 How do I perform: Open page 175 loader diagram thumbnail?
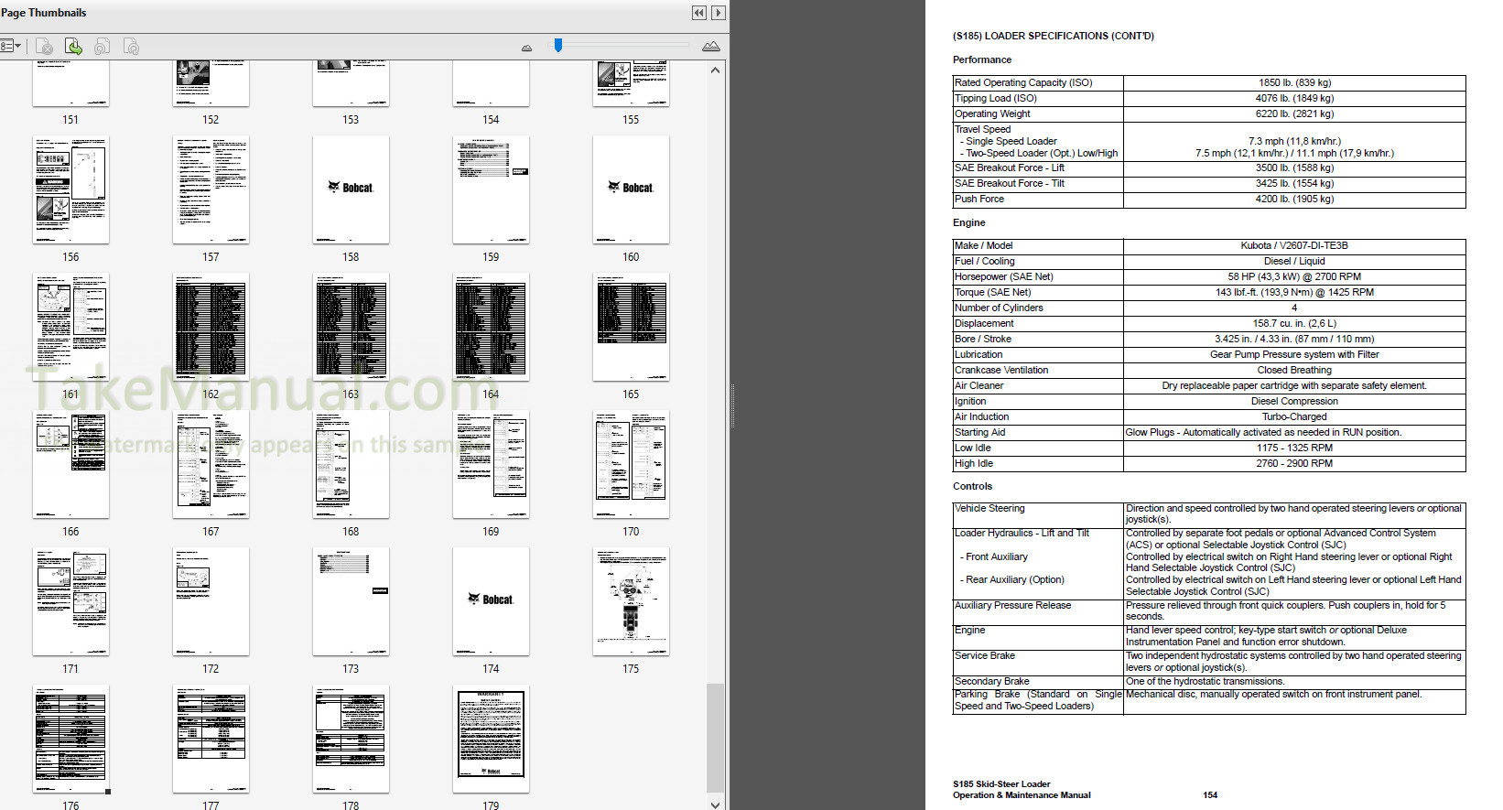click(x=631, y=601)
